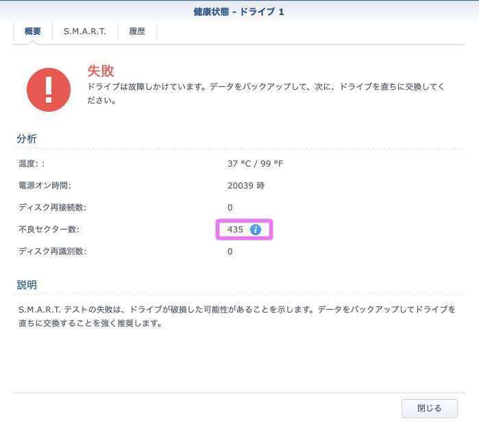Click the 健康状態 - ドライブ 1 title bar
This screenshot has width=479, height=423.
[x=239, y=12]
